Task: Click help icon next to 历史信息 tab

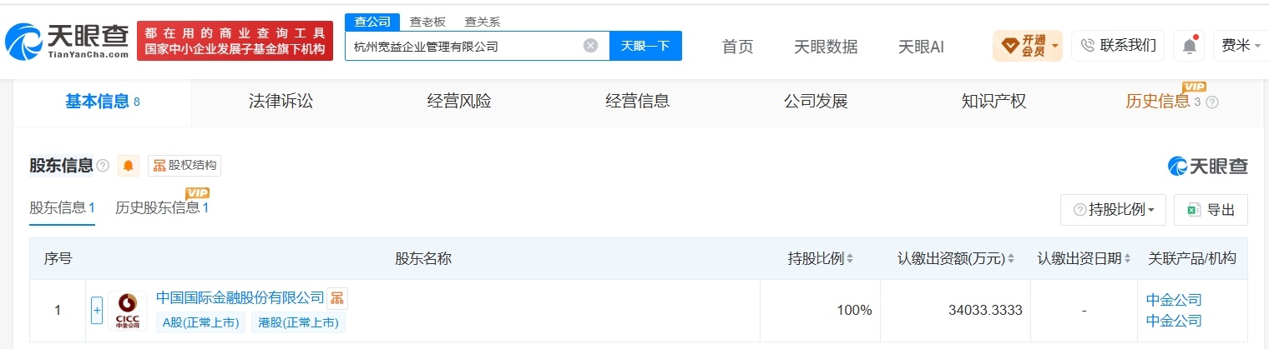Action: [x=1212, y=102]
